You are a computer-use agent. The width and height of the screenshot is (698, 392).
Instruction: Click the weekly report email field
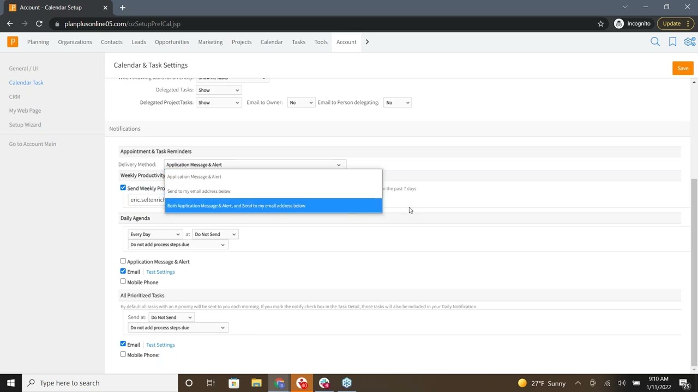[x=147, y=200]
